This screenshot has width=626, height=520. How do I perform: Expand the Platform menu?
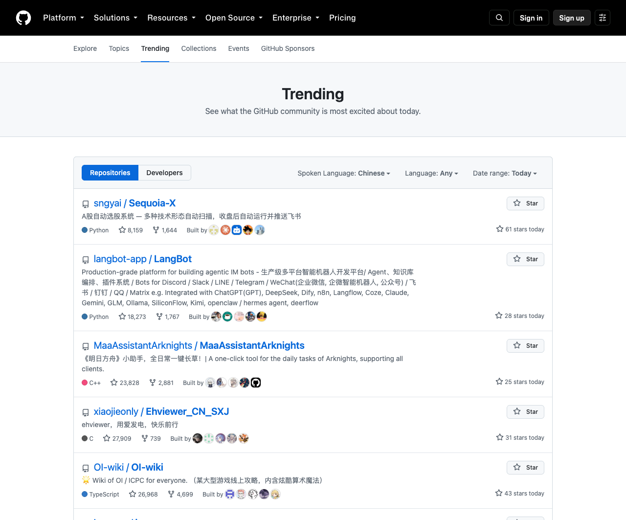[64, 18]
